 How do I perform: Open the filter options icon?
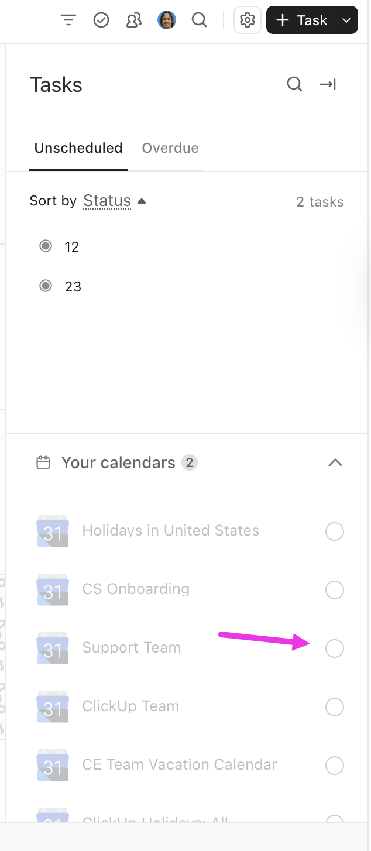[68, 20]
